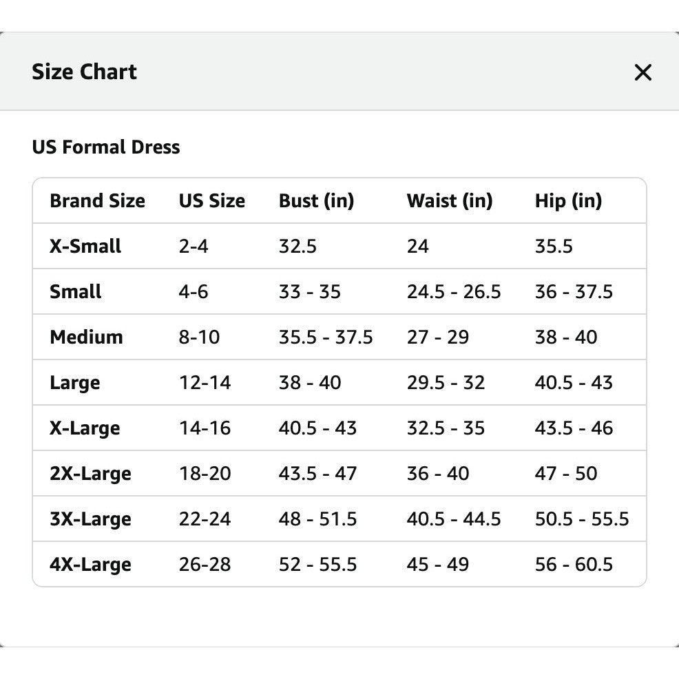Click the 2X-Large bust range '43.5 - 47'
The image size is (679, 679).
(317, 474)
